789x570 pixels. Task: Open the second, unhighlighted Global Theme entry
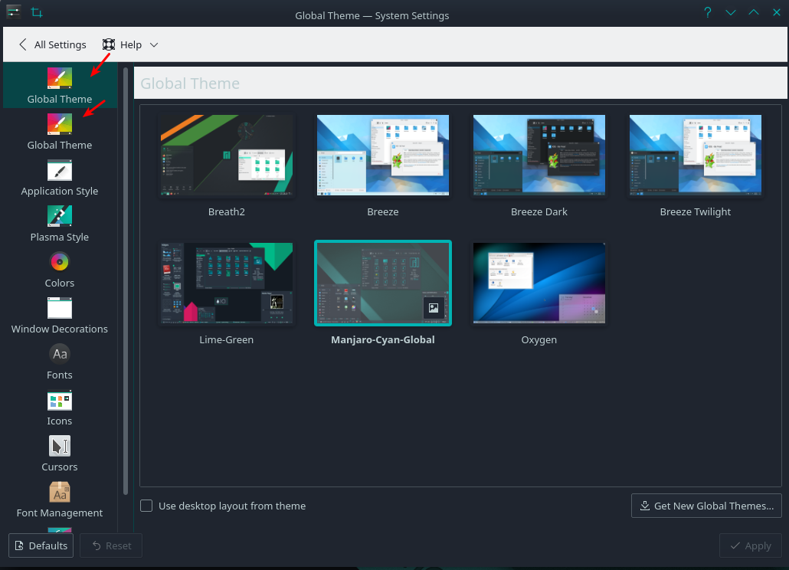coord(60,131)
